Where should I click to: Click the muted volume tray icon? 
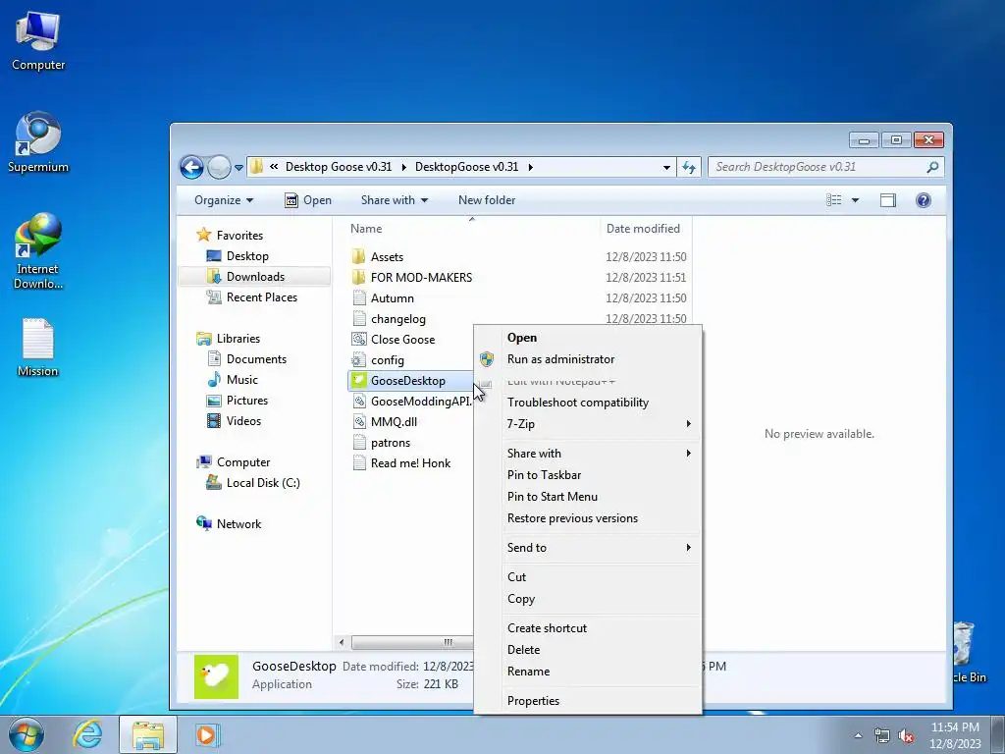[906, 735]
